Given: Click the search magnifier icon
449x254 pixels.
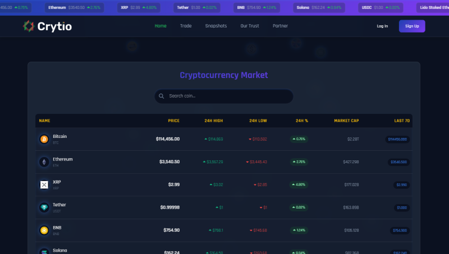Looking at the screenshot, I should tap(162, 96).
